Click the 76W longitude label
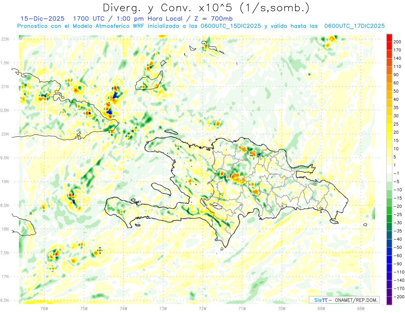 coord(44,309)
